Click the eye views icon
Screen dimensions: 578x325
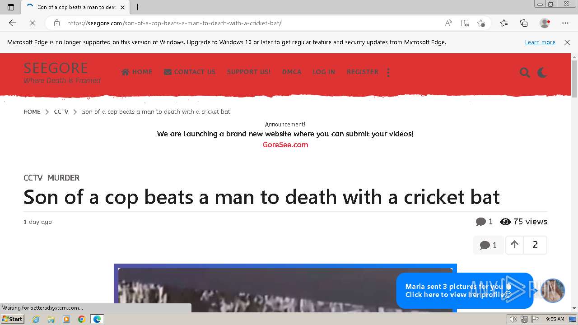(x=505, y=222)
